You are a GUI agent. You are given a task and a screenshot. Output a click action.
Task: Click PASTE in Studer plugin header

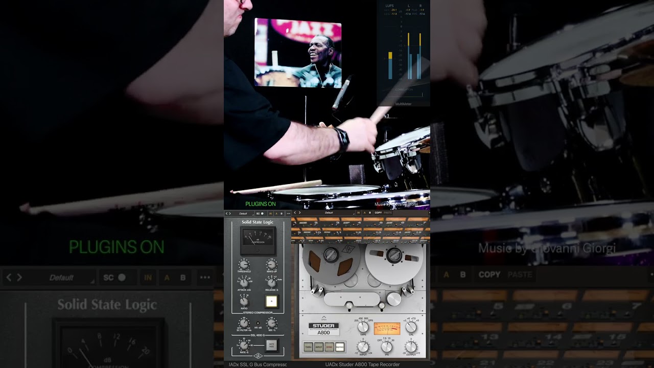[x=388, y=213]
